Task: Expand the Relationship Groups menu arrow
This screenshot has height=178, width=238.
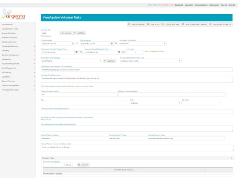Action: (x=35, y=42)
